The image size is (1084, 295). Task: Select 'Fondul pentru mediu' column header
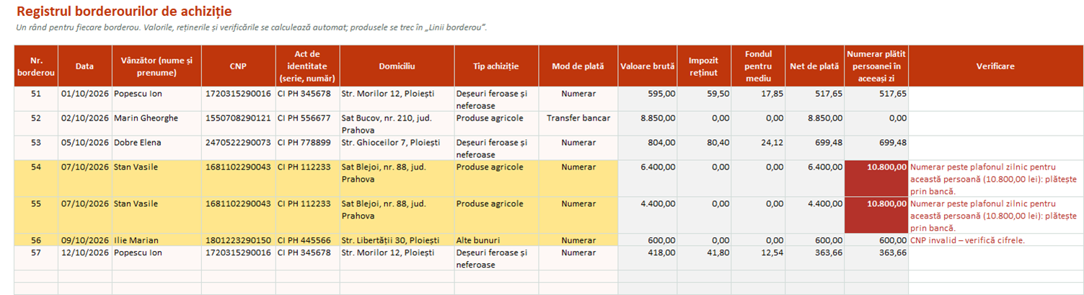click(758, 66)
